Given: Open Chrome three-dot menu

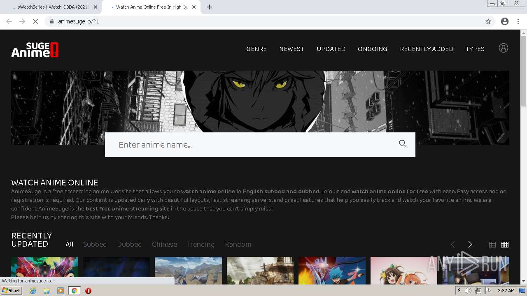Looking at the screenshot, I should point(518,21).
